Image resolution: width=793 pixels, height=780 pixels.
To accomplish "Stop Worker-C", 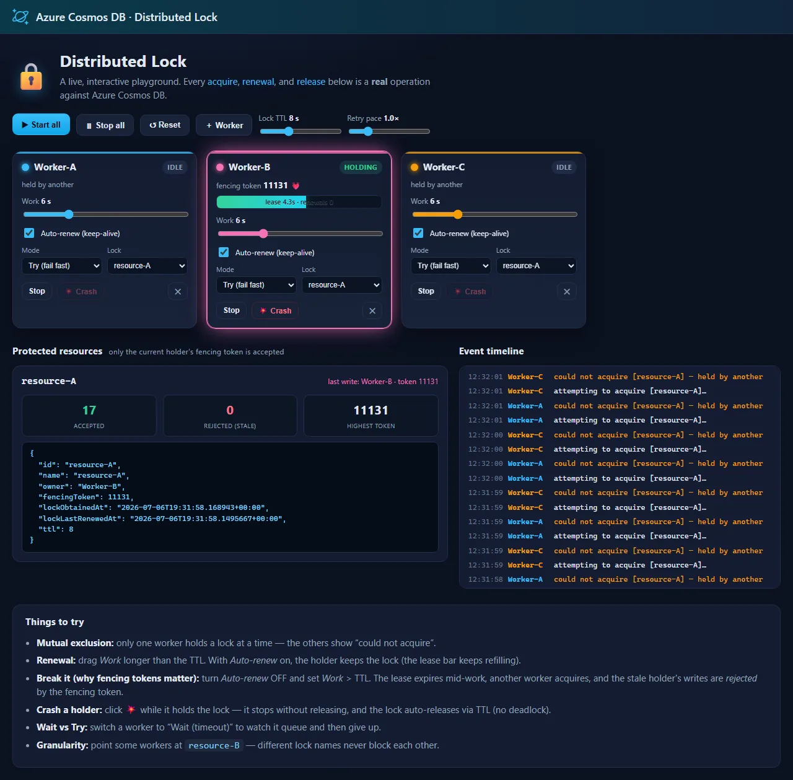I will coord(426,291).
